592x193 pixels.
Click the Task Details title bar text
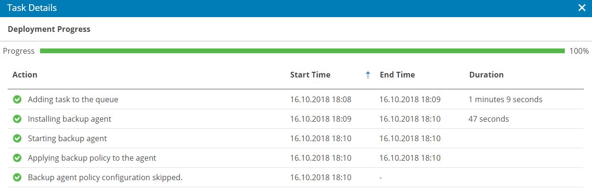31,8
